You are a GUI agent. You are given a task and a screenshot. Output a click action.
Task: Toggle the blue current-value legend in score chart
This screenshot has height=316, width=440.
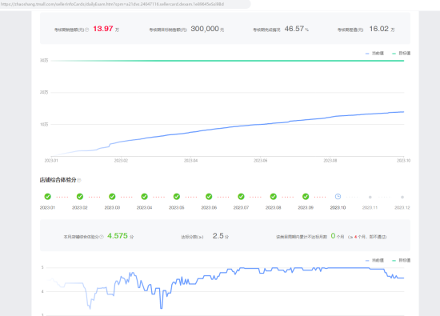[374, 261]
